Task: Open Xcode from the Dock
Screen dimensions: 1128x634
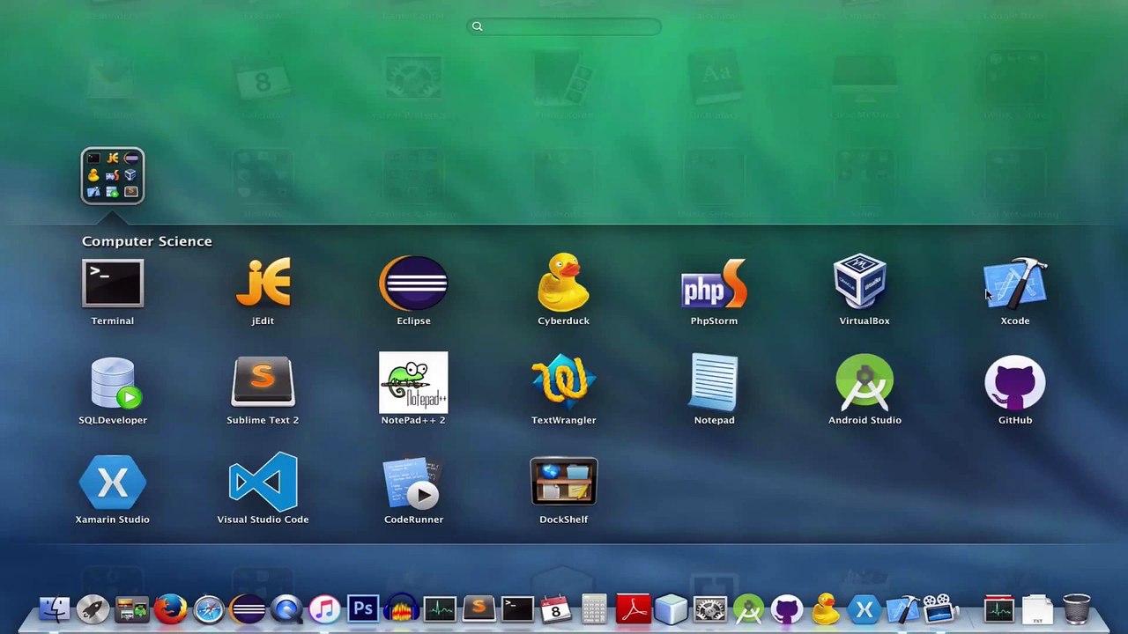Action: [x=902, y=609]
